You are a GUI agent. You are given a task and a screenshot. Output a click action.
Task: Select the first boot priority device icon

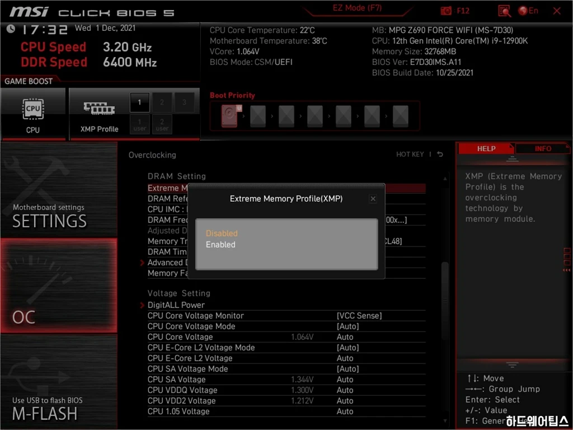coord(229,116)
